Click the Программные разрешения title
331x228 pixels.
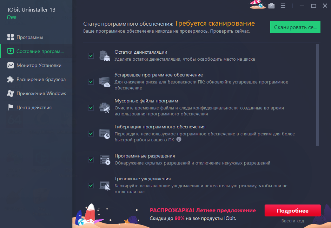click(x=145, y=156)
